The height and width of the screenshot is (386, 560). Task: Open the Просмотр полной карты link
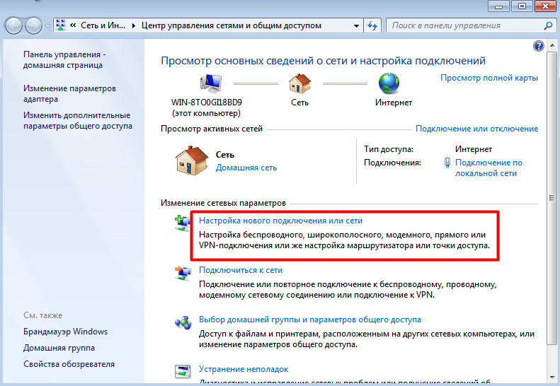[x=488, y=78]
